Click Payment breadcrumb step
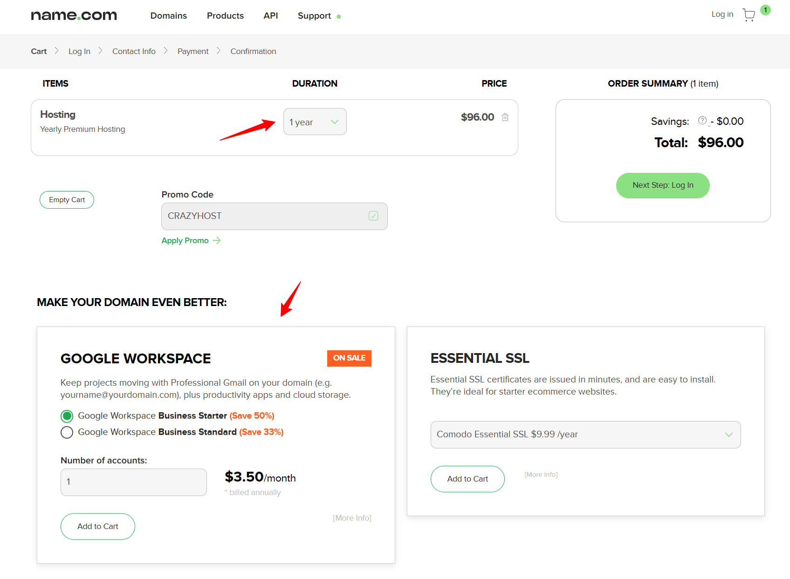Screen dimensions: 790x579 click(193, 51)
